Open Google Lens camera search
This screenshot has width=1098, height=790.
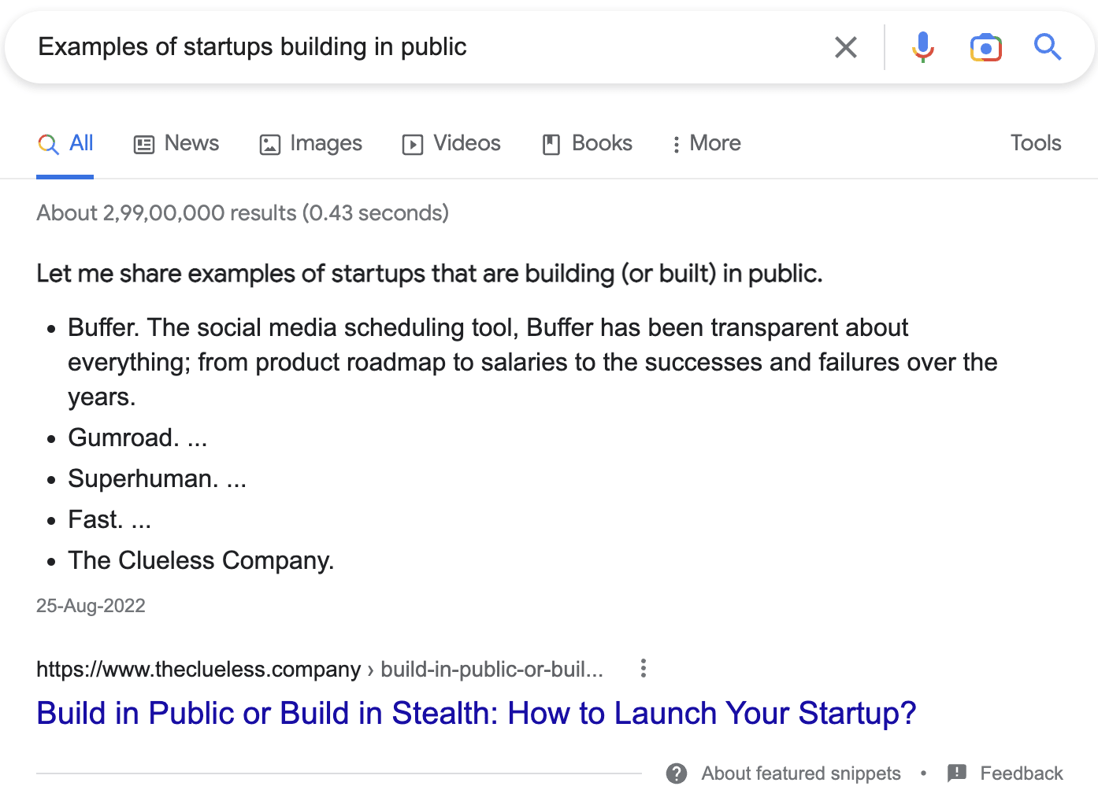(x=985, y=48)
